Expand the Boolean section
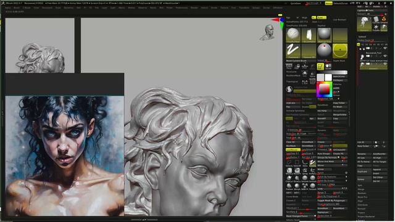395x222 pixels. click(362, 193)
